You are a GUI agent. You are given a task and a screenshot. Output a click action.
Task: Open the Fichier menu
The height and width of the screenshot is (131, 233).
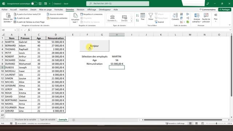pyautogui.click(x=5, y=9)
